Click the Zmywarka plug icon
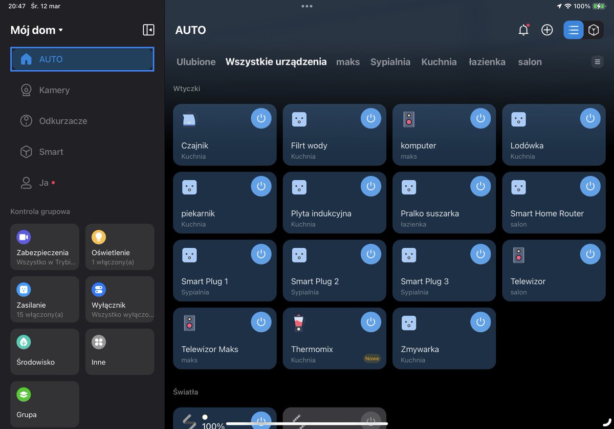Screen dimensions: 614x429 click(408, 323)
